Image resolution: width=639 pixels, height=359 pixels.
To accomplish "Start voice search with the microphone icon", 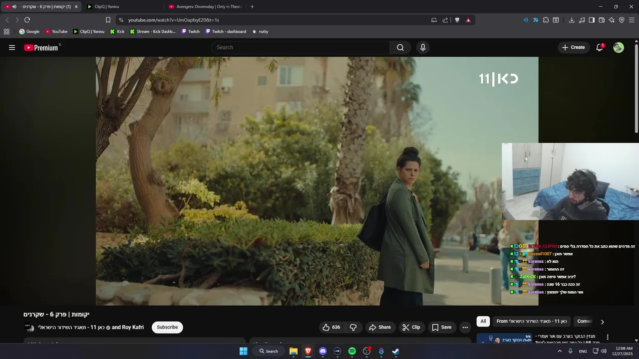I will (x=423, y=47).
